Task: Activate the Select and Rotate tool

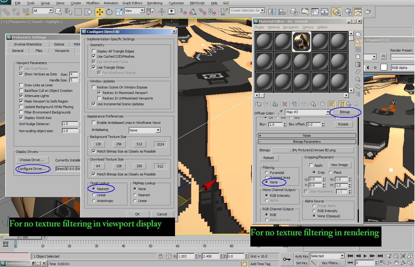Action: point(109,12)
